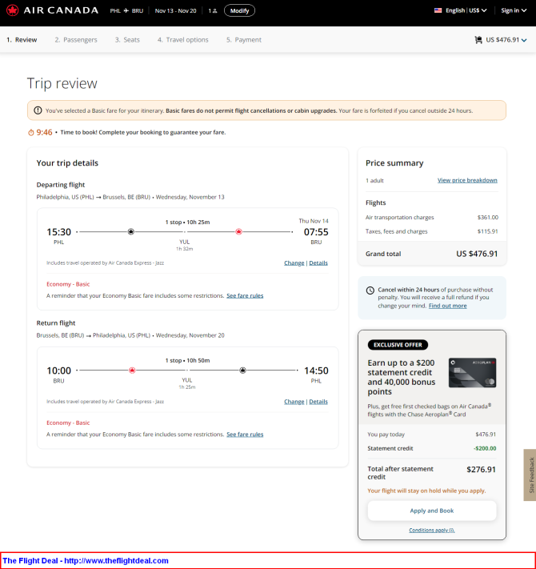
Task: Click the Nov 13 - Nov 20 dates in header
Action: (175, 11)
